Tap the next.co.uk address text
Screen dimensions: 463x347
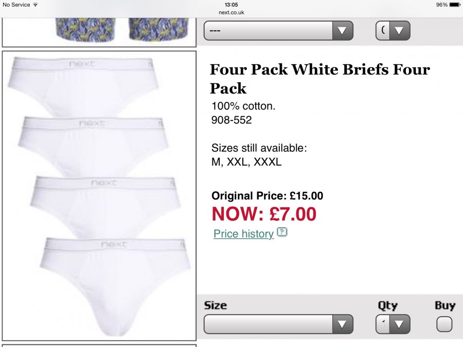231,11
